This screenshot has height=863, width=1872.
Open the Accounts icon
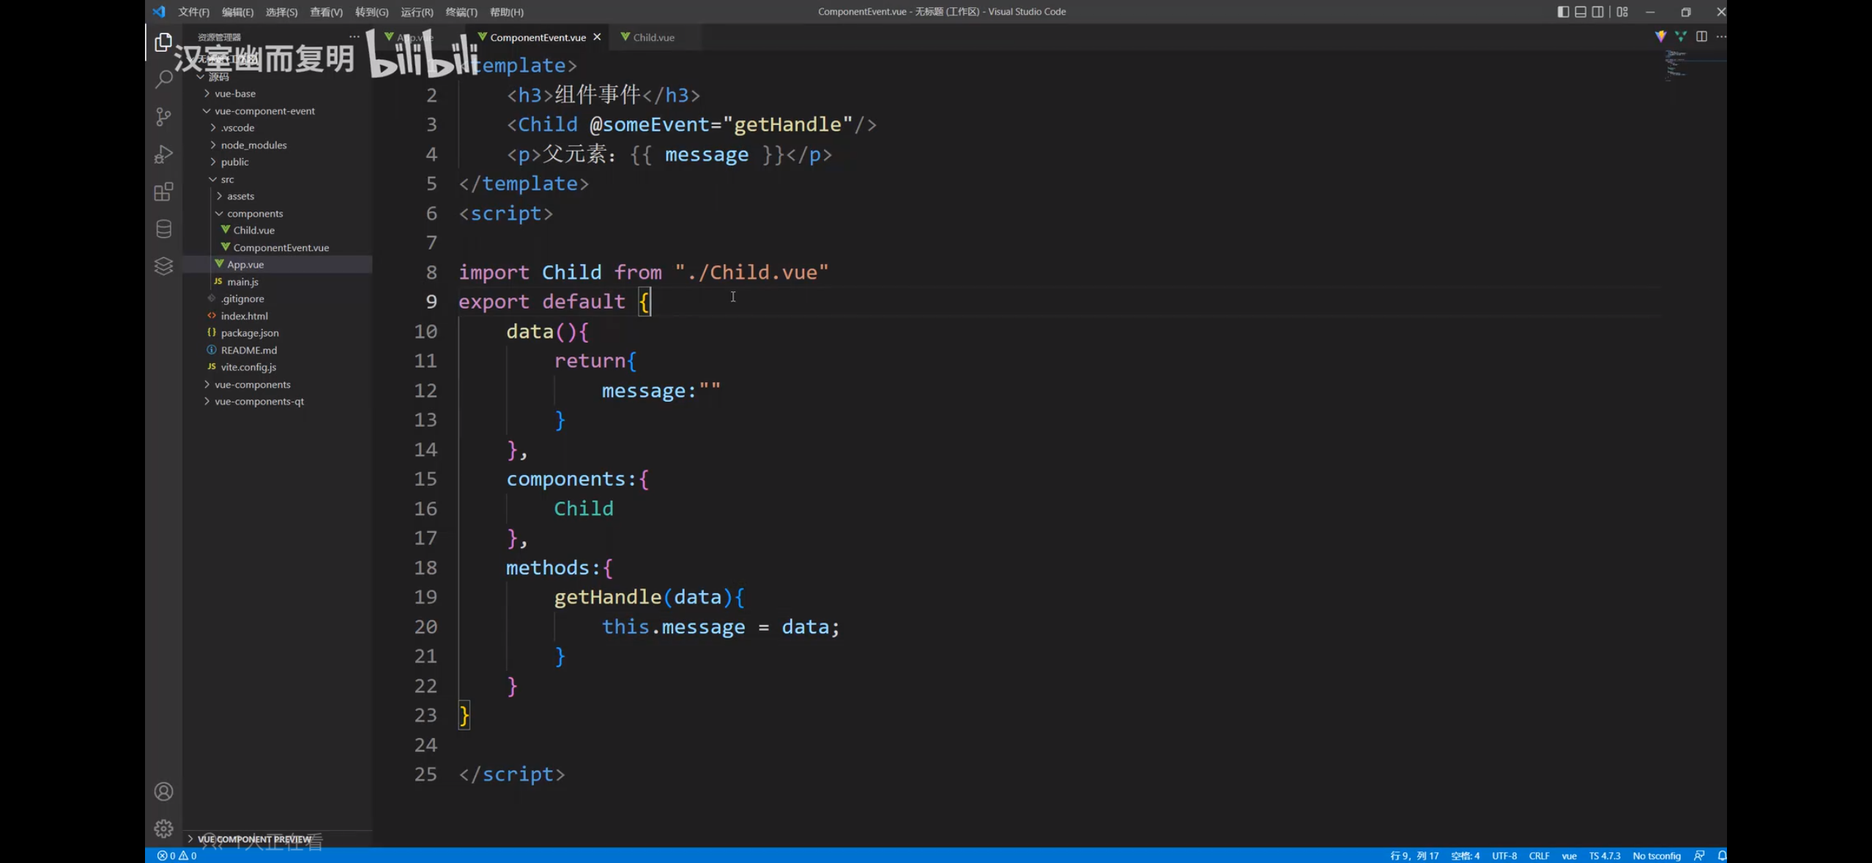tap(163, 791)
